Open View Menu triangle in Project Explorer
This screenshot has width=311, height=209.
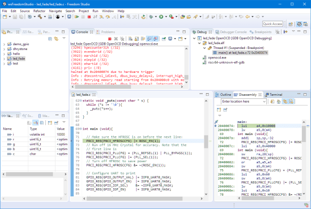[x=64, y=38]
